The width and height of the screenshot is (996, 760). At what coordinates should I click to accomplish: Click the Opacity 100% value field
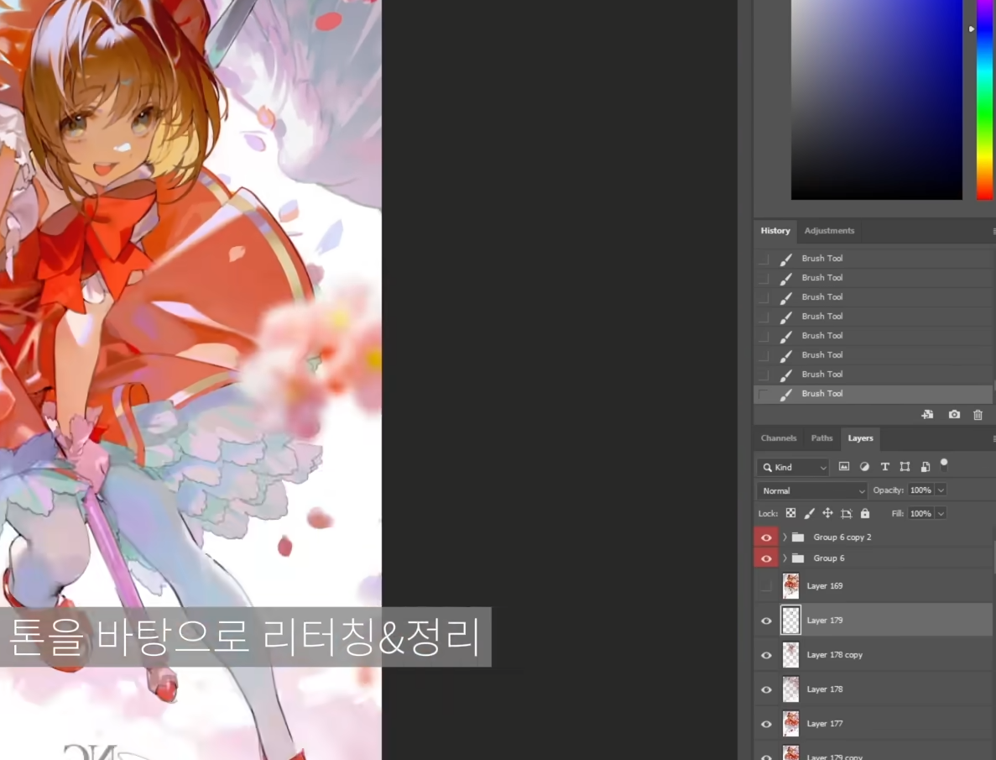(x=920, y=490)
